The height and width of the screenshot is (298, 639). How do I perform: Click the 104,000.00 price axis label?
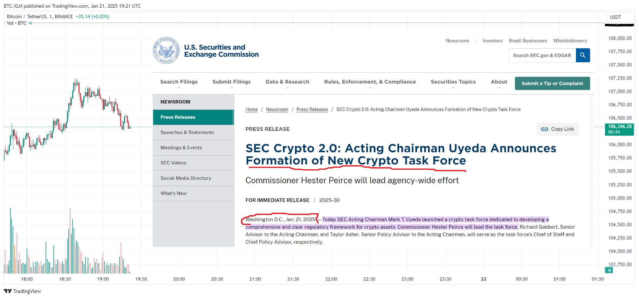(620, 251)
